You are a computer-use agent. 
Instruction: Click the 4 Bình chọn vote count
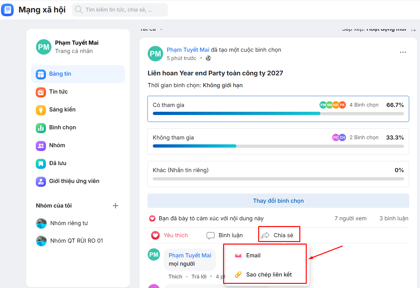click(x=364, y=105)
